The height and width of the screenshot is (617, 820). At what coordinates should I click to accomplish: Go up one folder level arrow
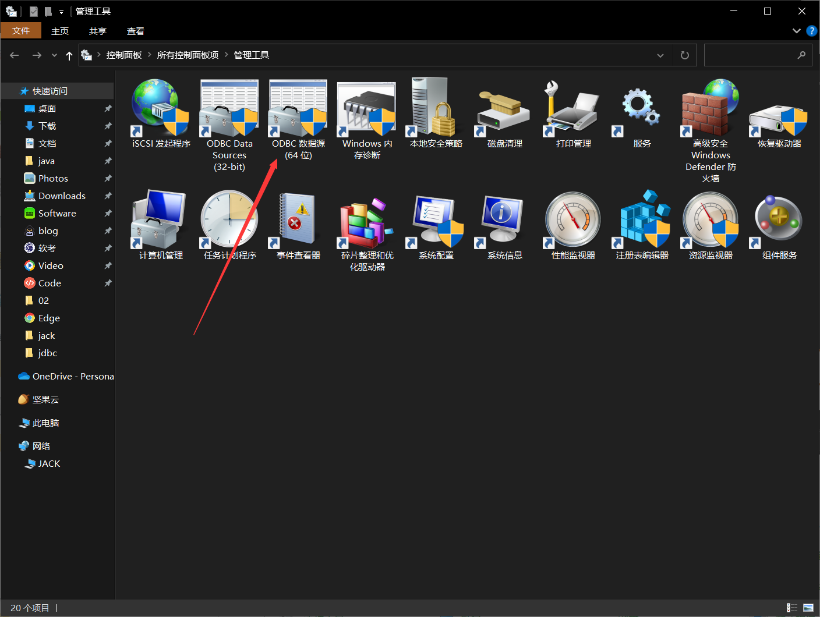point(69,55)
